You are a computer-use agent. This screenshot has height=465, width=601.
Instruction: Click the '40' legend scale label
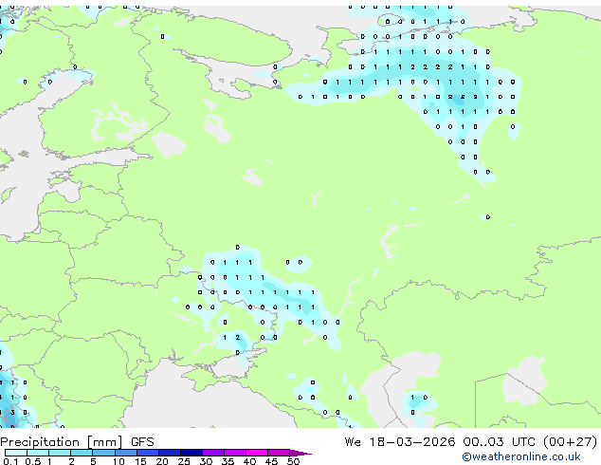(249, 461)
